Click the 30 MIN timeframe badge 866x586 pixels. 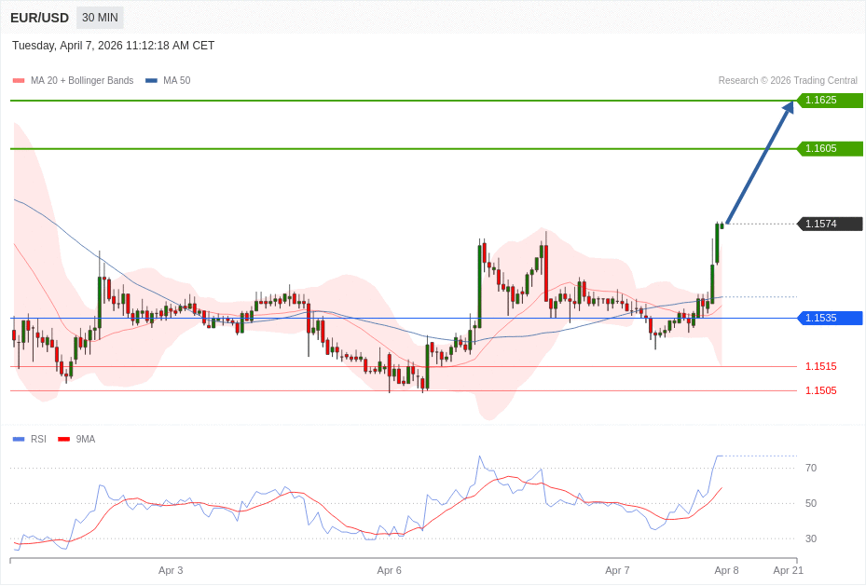point(100,18)
